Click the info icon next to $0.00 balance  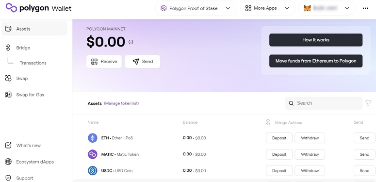pyautogui.click(x=131, y=42)
